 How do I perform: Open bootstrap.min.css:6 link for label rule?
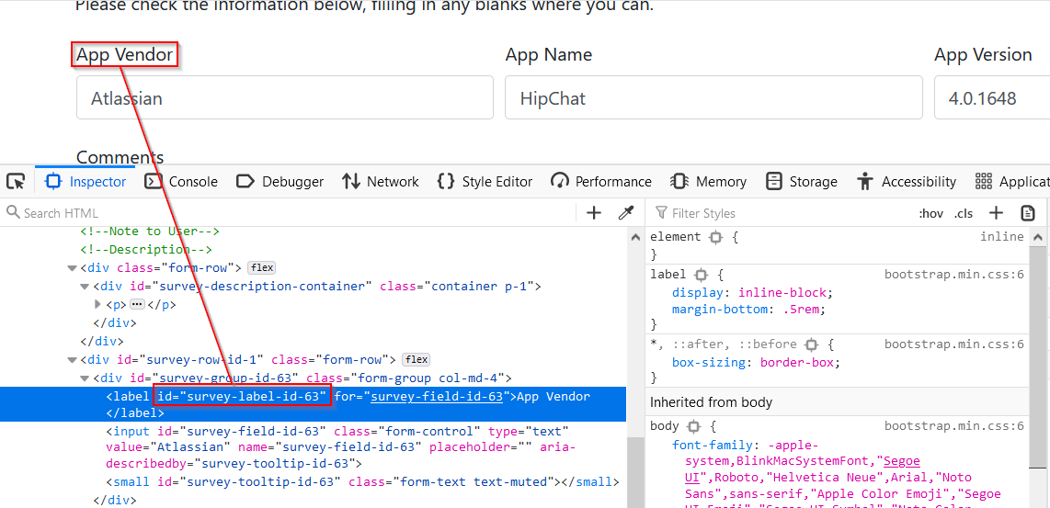coord(953,275)
